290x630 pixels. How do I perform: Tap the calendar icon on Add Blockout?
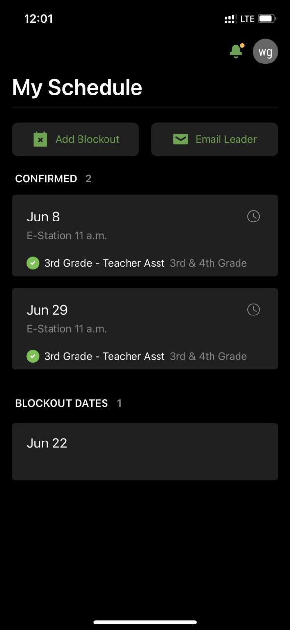[40, 139]
